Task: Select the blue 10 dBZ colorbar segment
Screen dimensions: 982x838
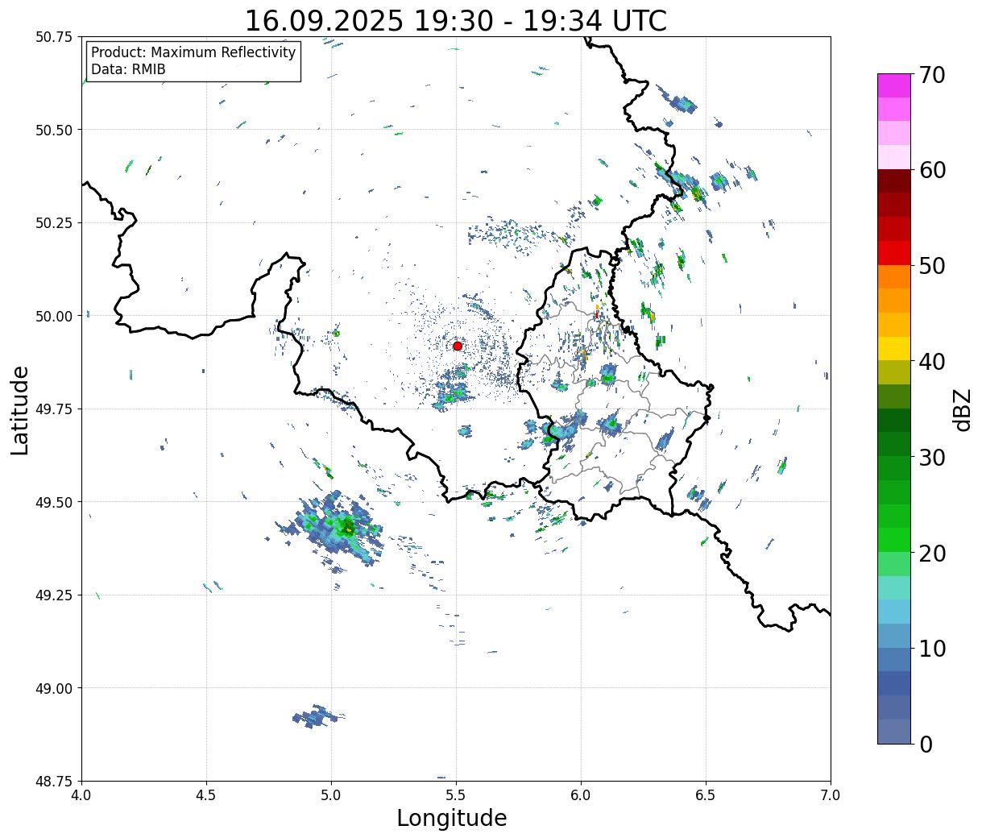Action: click(x=894, y=635)
